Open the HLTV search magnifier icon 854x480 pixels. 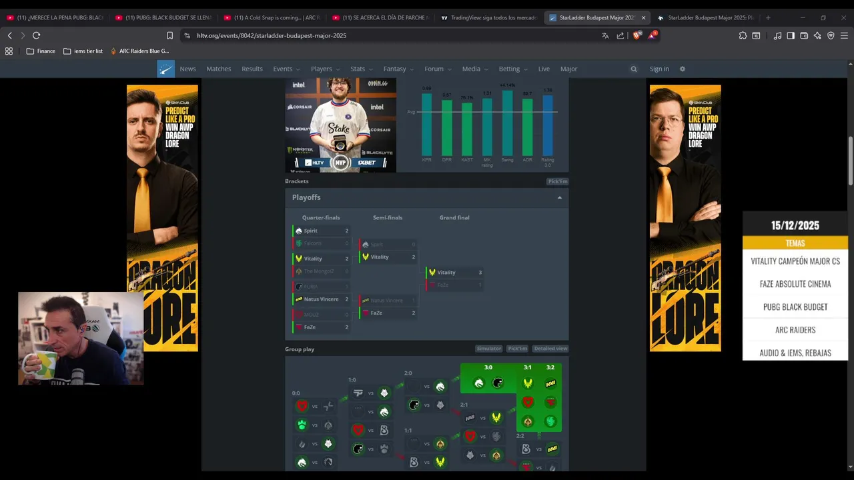tap(634, 69)
